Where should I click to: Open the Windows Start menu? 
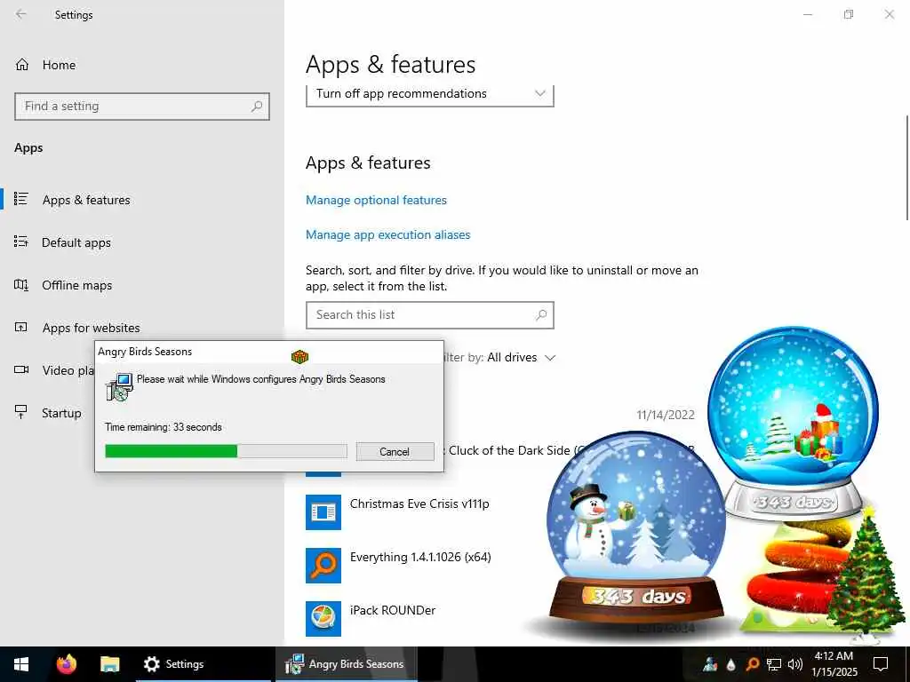tap(21, 664)
